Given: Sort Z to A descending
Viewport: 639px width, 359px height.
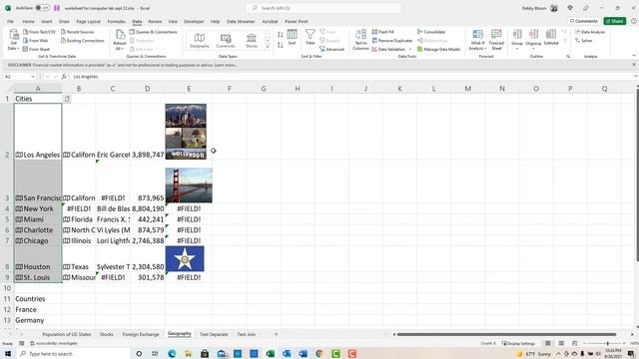Looking at the screenshot, I should point(280,45).
